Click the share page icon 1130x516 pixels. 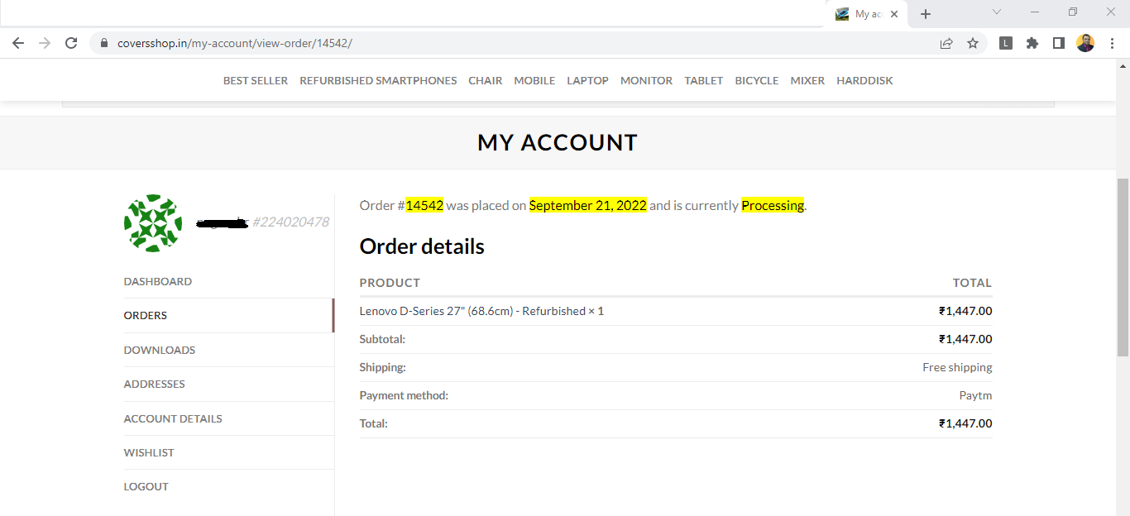click(946, 43)
